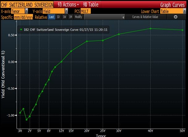Open the X-axis Tenor dropdown arrow
This screenshot has height=137, width=188.
pyautogui.click(x=27, y=11)
